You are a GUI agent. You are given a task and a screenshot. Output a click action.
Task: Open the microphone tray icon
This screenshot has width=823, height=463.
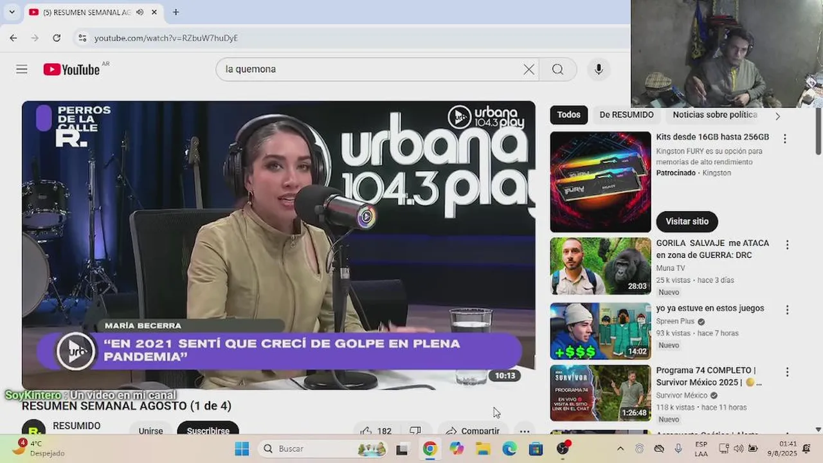tap(678, 449)
